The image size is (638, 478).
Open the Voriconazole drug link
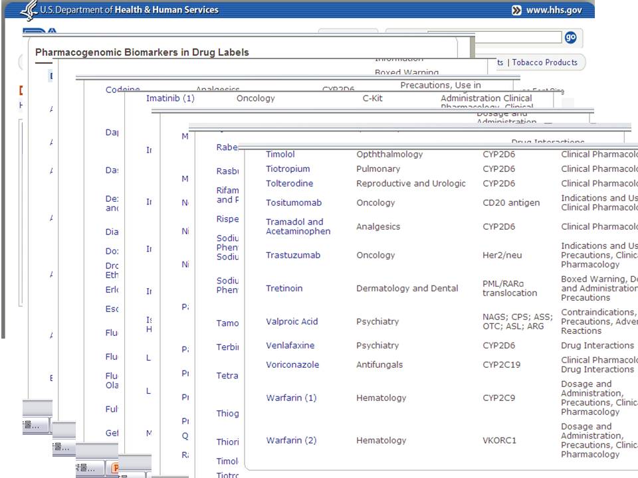[x=292, y=364]
